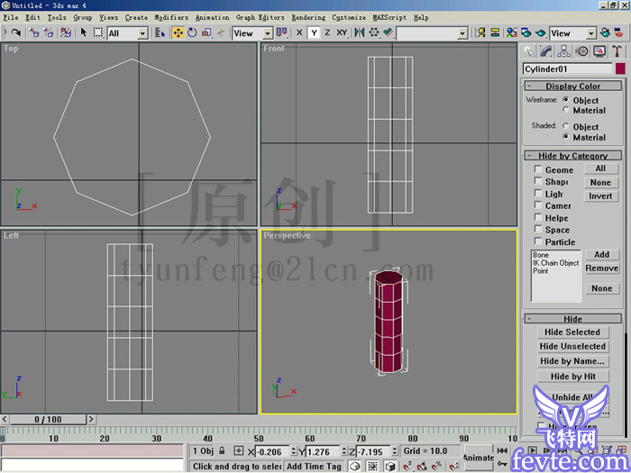Screen dimensions: 631x473
Task: Open the Animation menu
Action: point(213,18)
